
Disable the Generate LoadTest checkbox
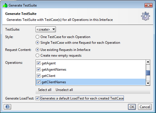pyautogui.click(x=37, y=98)
